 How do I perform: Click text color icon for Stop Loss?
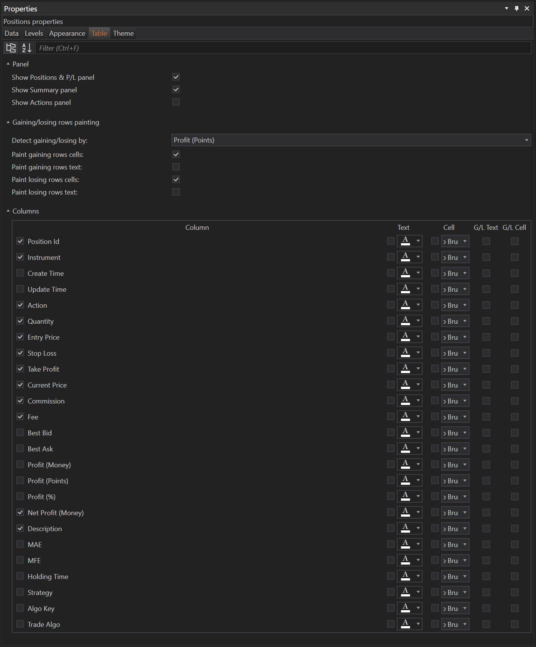[x=406, y=353]
